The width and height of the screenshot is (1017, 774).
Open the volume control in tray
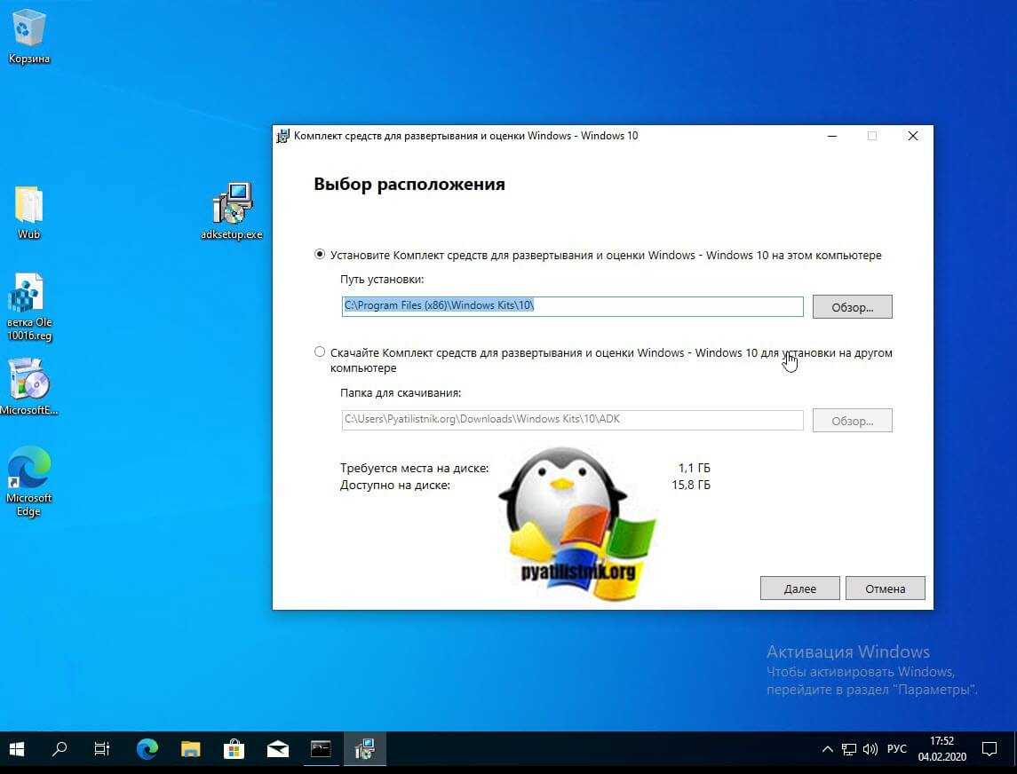click(870, 750)
